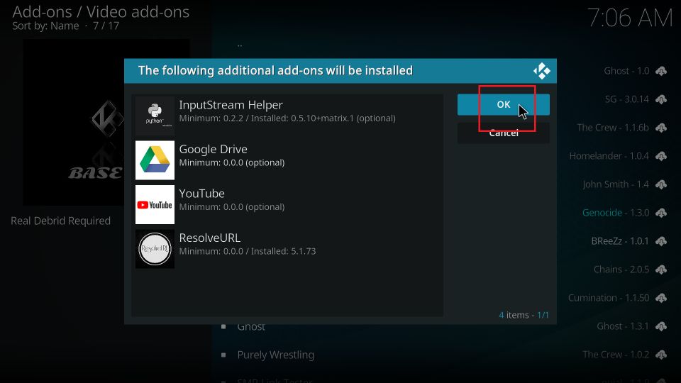Click the cloud icon beside The Crew - 1.1.6b
This screenshot has width=681, height=383.
coord(661,128)
